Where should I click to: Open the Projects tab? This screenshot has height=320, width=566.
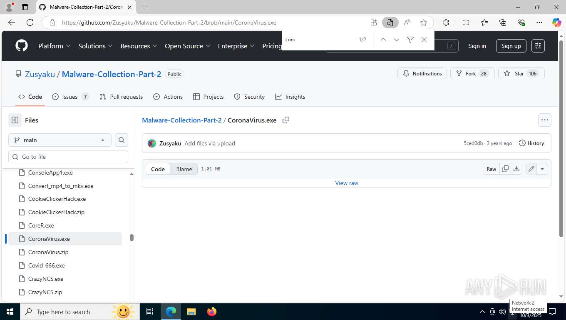click(208, 97)
